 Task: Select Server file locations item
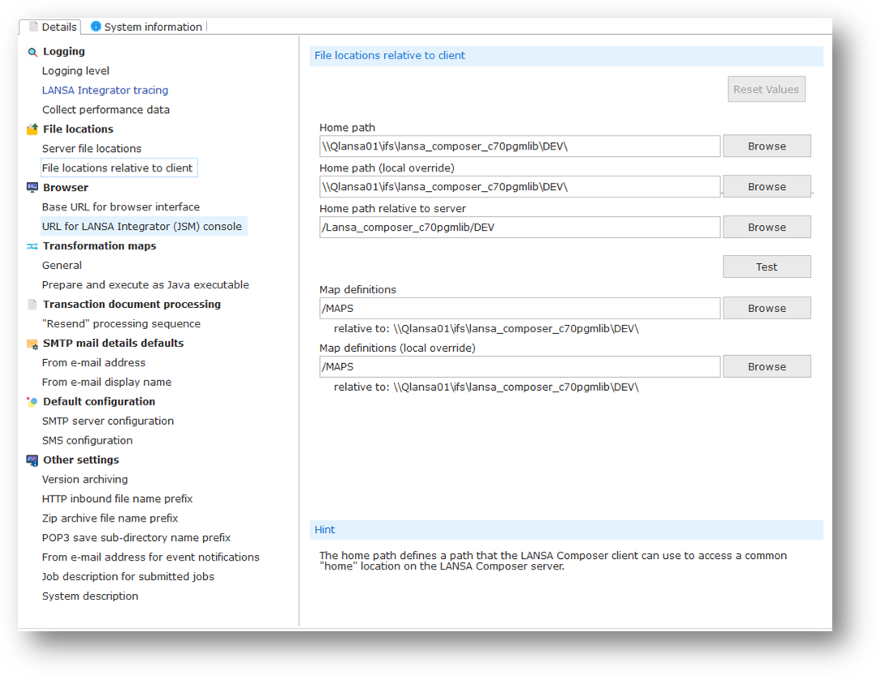[92, 149]
